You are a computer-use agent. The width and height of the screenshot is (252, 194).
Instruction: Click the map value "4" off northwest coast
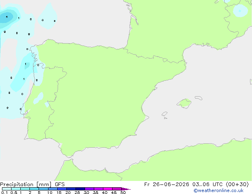tap(7, 17)
